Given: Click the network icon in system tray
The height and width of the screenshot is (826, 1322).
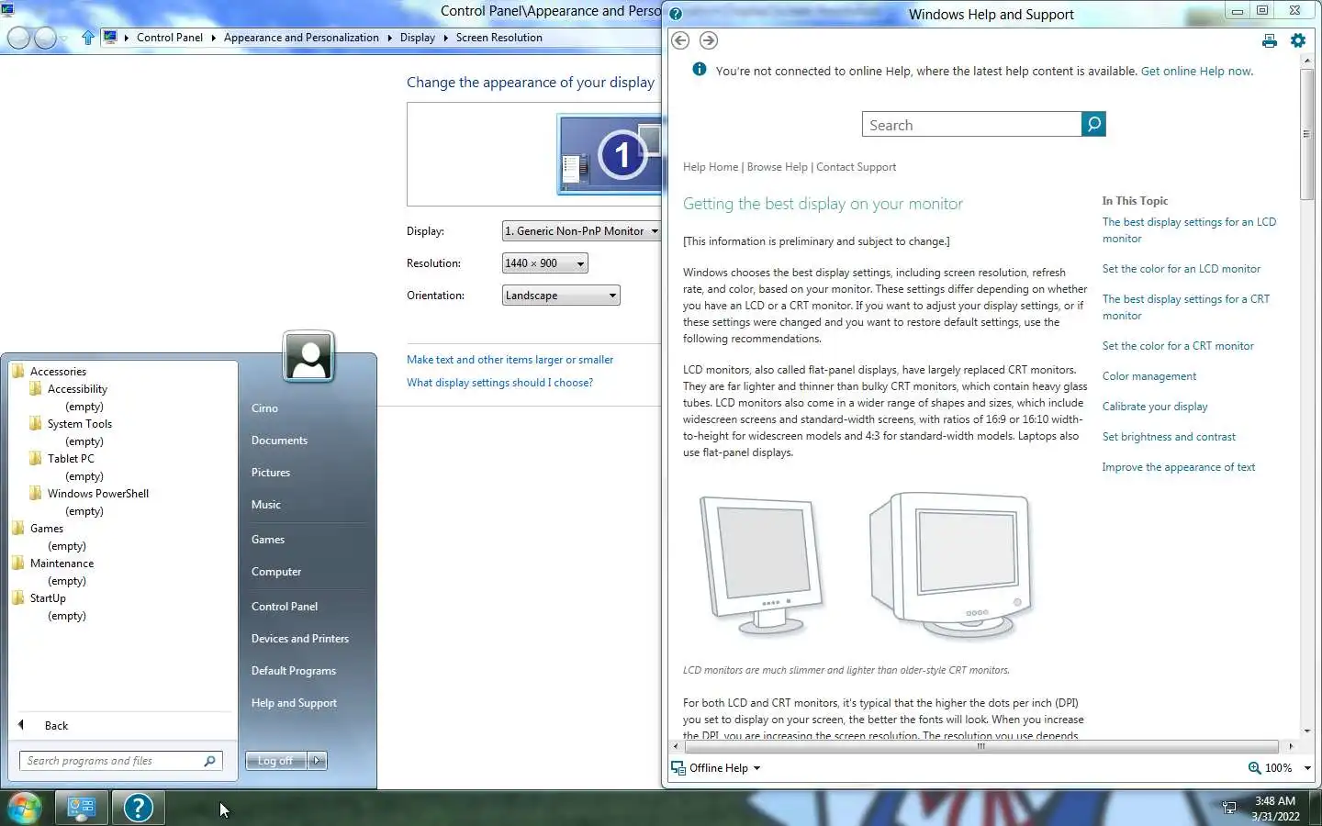Looking at the screenshot, I should [1229, 808].
